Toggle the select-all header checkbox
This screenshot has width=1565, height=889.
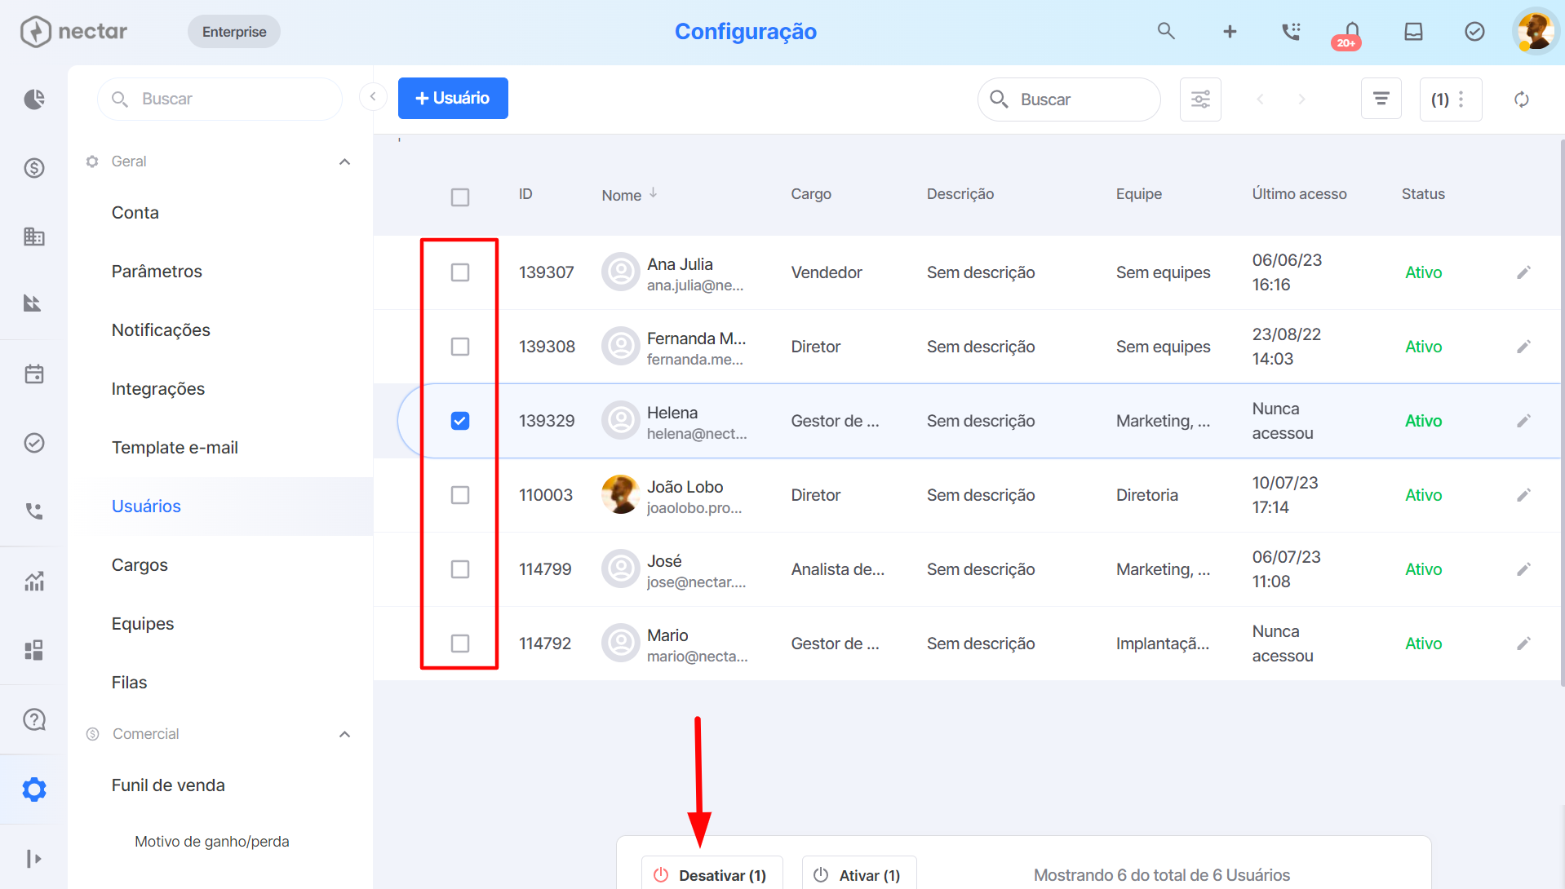[x=460, y=197]
